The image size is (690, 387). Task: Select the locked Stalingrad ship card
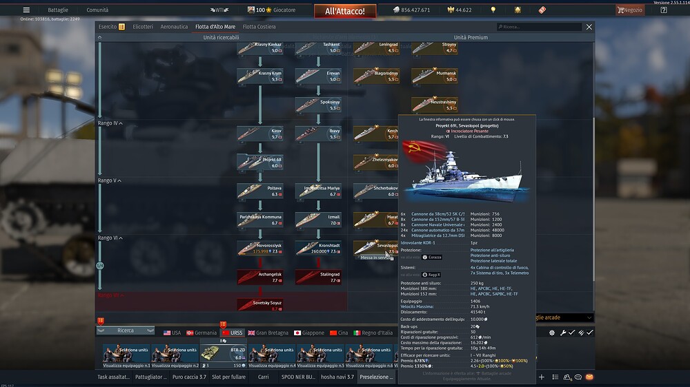318,277
